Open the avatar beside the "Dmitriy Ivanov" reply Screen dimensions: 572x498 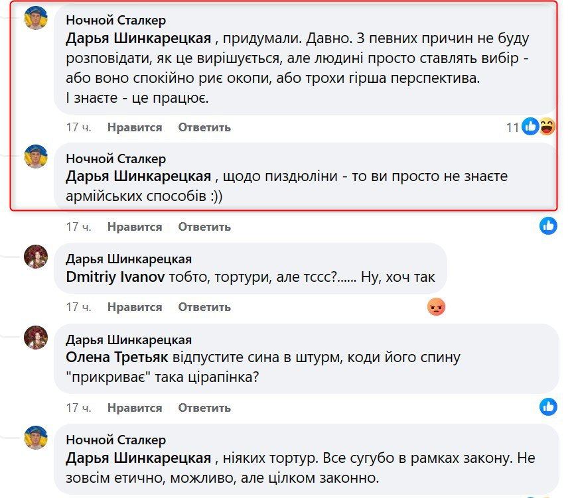(36, 257)
